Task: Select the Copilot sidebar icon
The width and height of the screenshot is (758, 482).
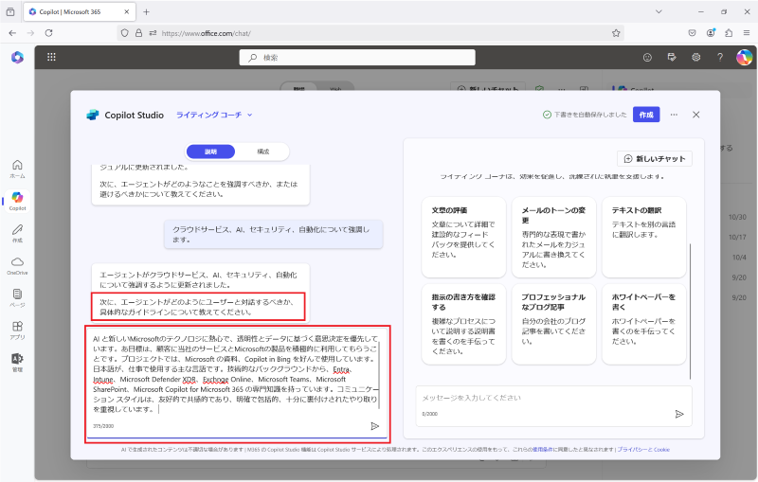Action: coord(17,201)
